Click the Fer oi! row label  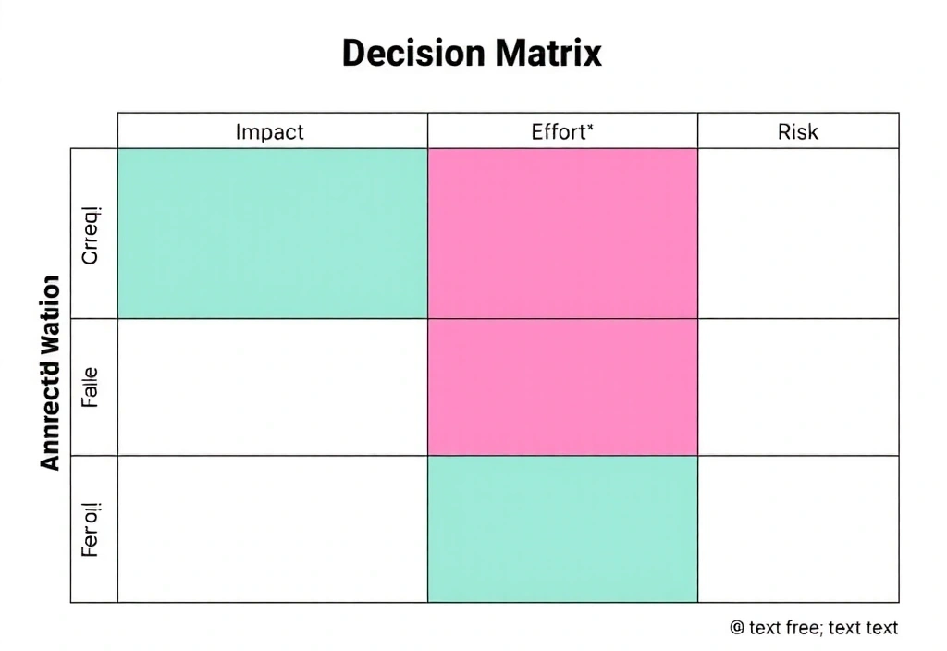(91, 530)
